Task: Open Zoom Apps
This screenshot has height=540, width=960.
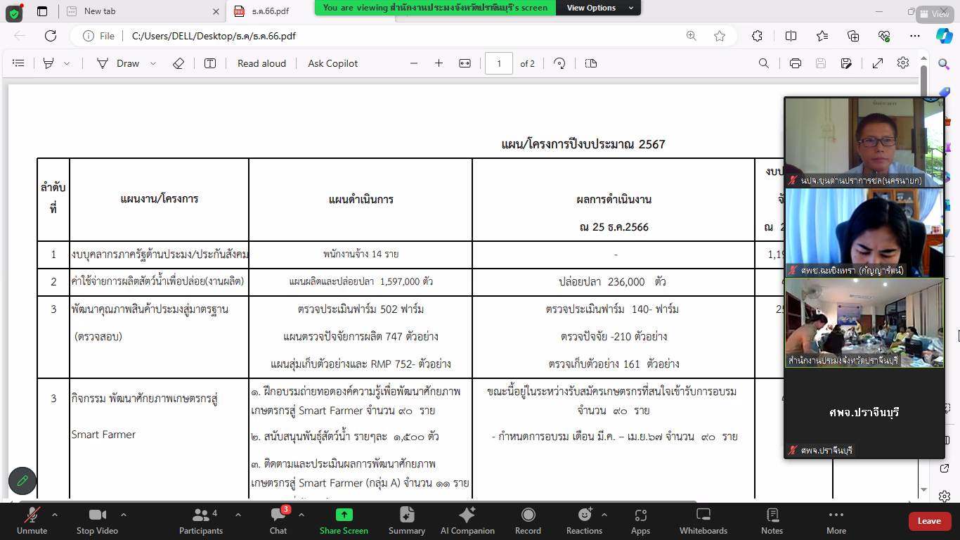Action: (640, 521)
